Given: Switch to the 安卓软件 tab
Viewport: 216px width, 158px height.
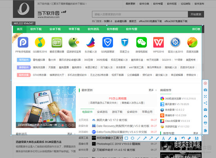Looking at the screenshot, I should point(132,112).
